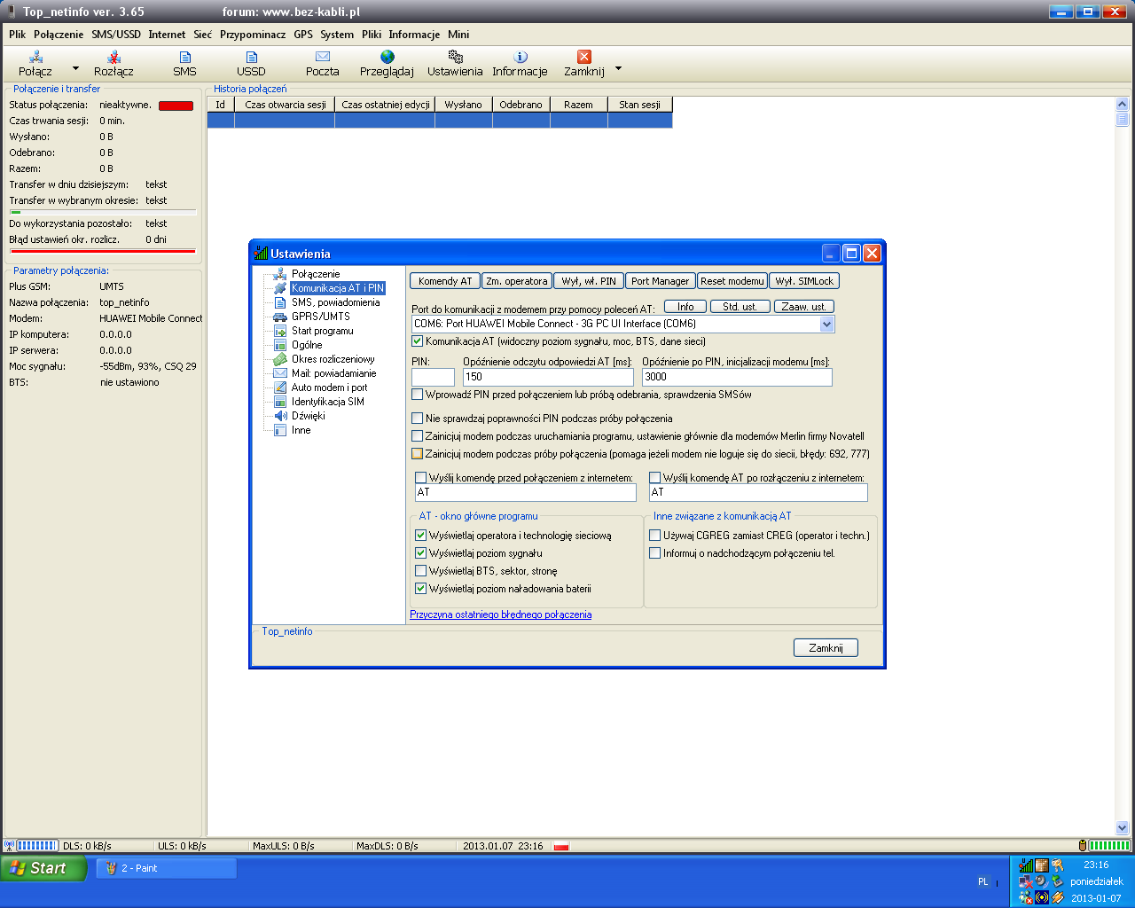Click the Reset modemu button

coord(732,281)
